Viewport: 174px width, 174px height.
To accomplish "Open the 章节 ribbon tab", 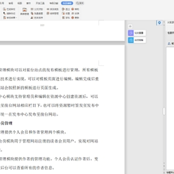I will pos(29,3).
